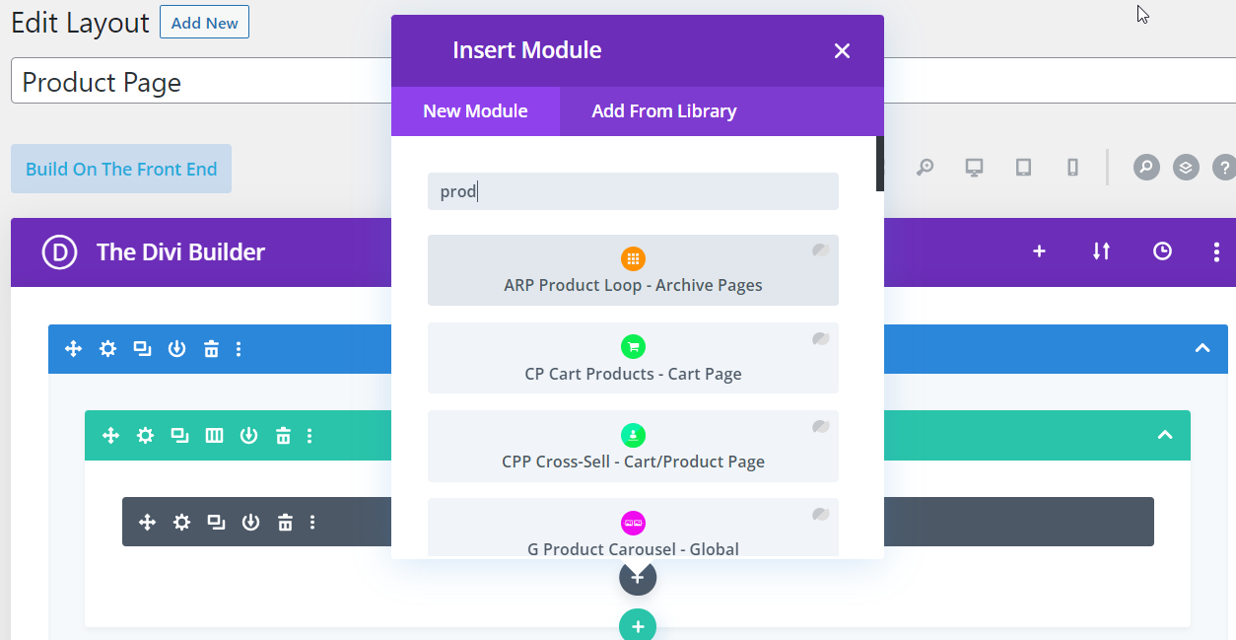
Task: Switch to desktop view mode
Action: (974, 168)
